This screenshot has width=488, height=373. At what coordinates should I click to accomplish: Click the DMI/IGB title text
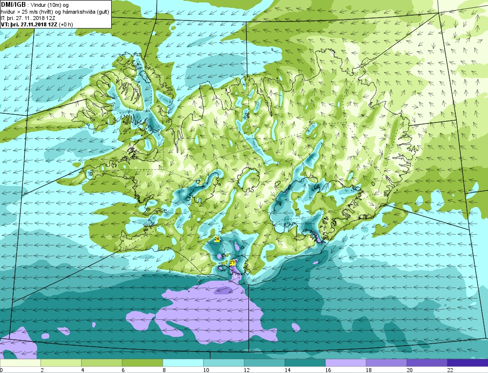13,5
